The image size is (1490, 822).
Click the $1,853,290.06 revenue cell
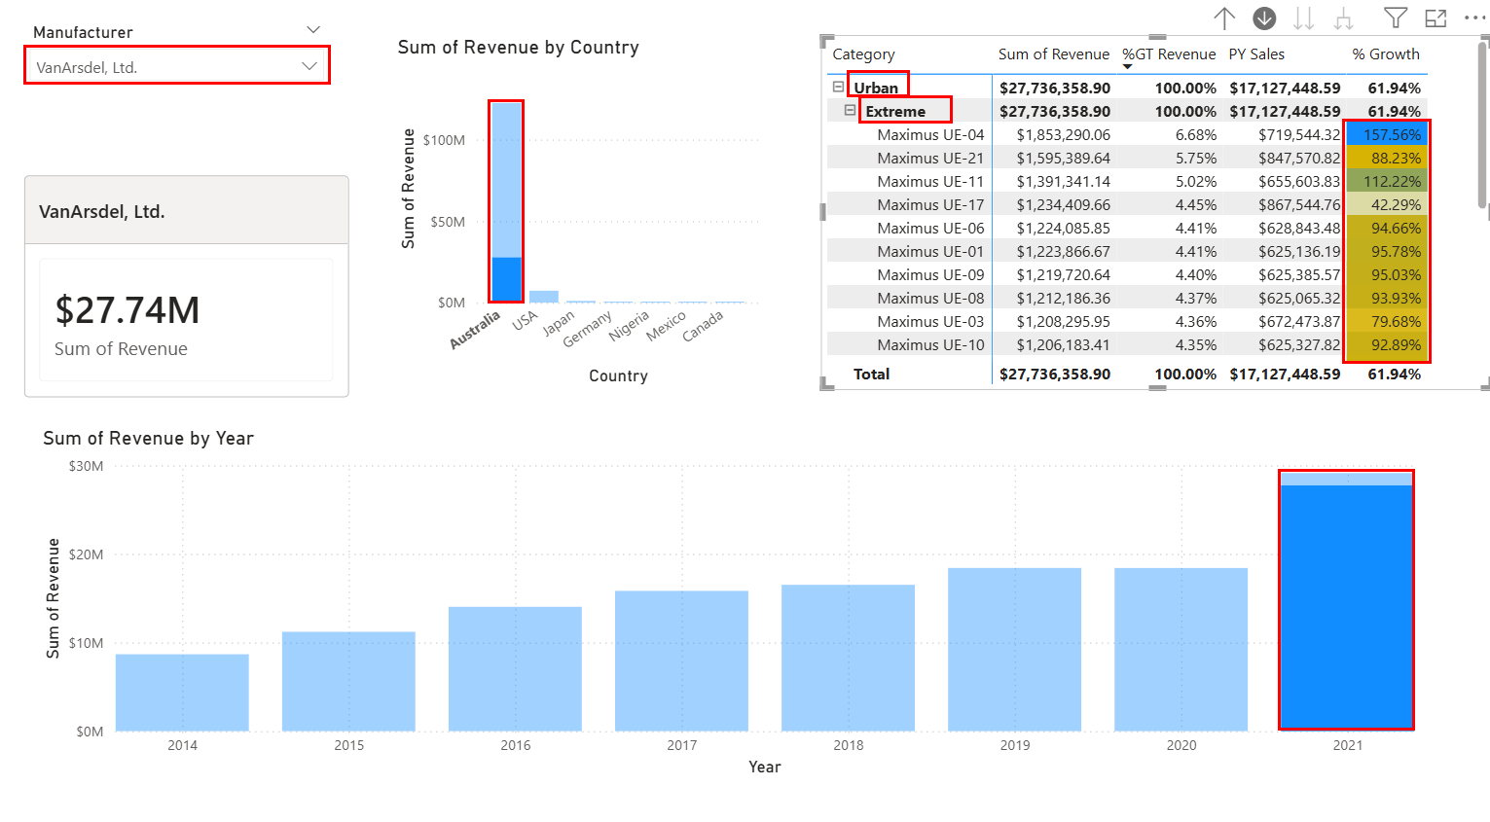[1063, 134]
